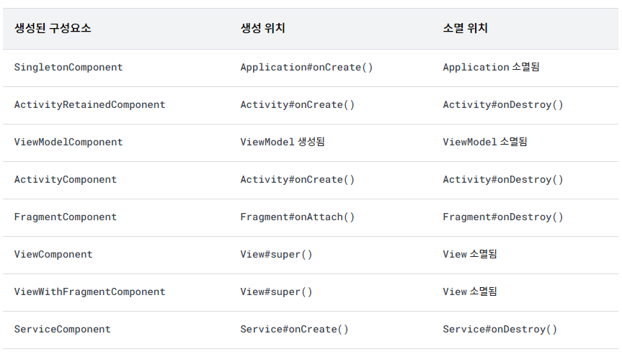622x362 pixels.
Task: Click Activity#onCreate() in ActivityComponent row
Action: (x=298, y=179)
